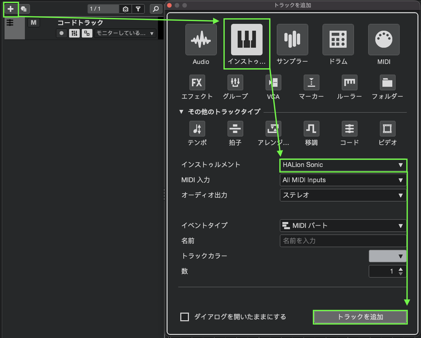Toggle mute M on chord track
The image size is (421, 338).
coord(34,23)
